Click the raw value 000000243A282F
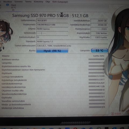This screenshot has width=129, height=129. pos(96,83)
